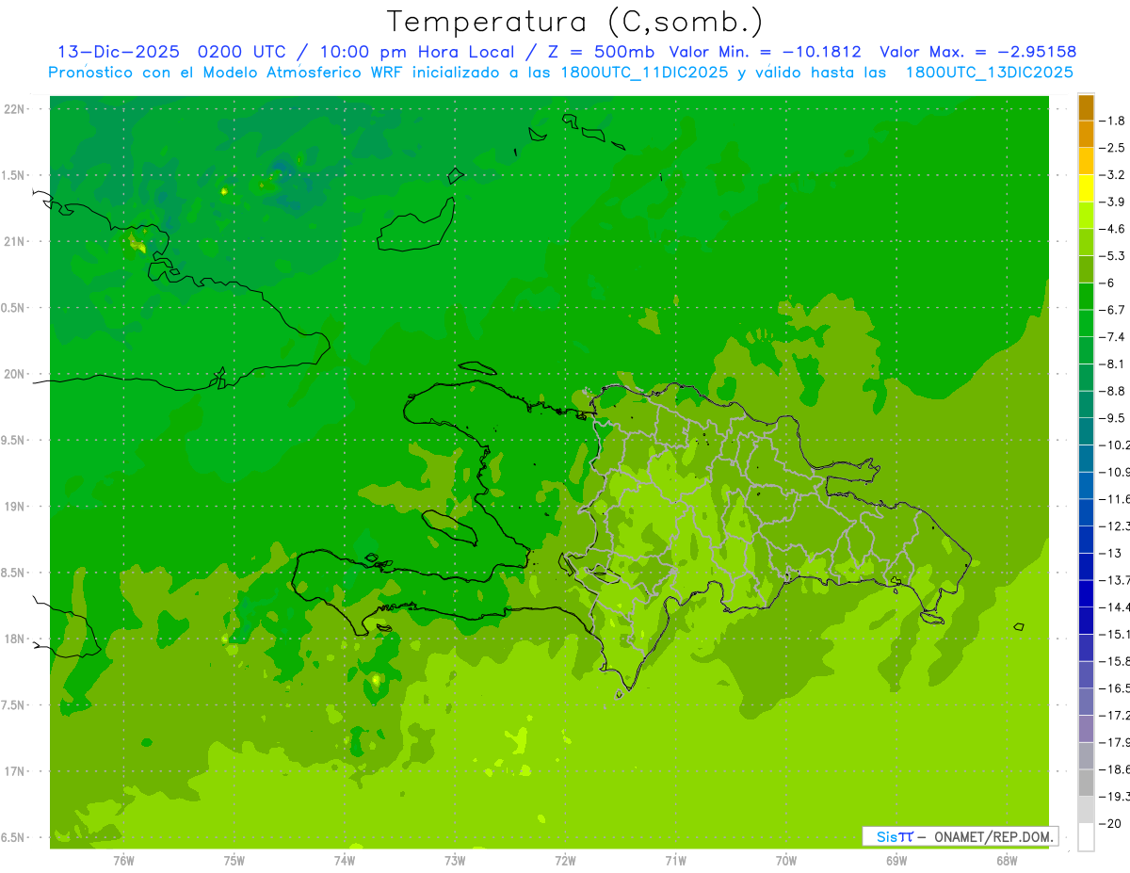Click the "18N" latitude label

15,639
